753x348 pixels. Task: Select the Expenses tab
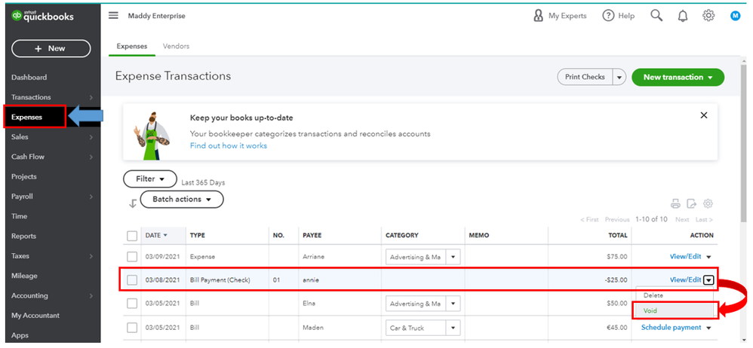132,47
